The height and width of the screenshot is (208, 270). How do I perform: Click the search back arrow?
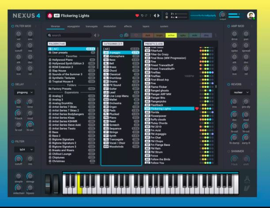point(95,35)
